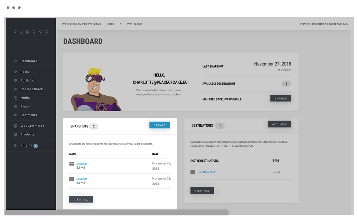The height and width of the screenshot is (218, 357).
Task: Click the Dashboard gauge icon in sidebar
Action: pos(16,61)
